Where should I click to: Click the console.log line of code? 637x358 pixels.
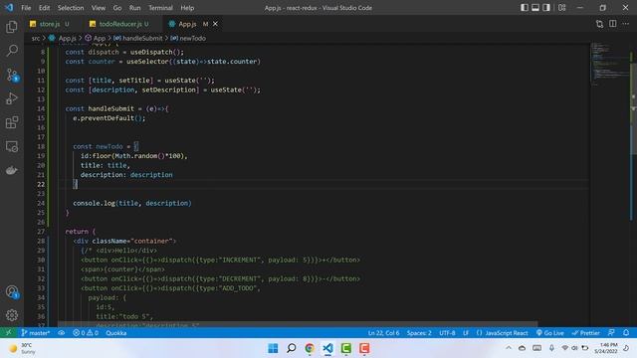pos(132,203)
